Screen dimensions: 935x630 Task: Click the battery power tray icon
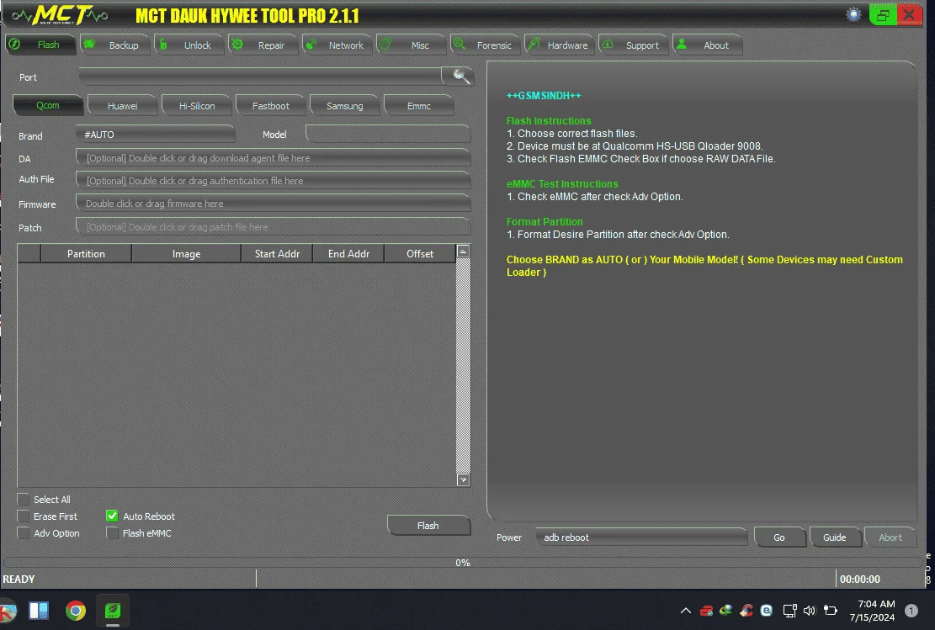coord(830,611)
